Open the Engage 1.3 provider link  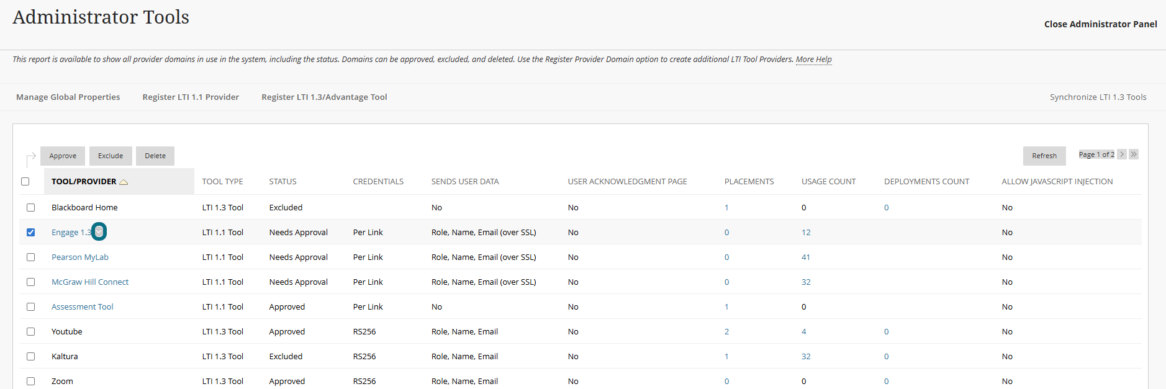click(71, 232)
